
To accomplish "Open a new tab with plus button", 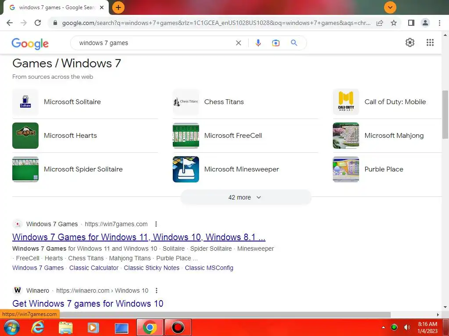I will coord(118,7).
